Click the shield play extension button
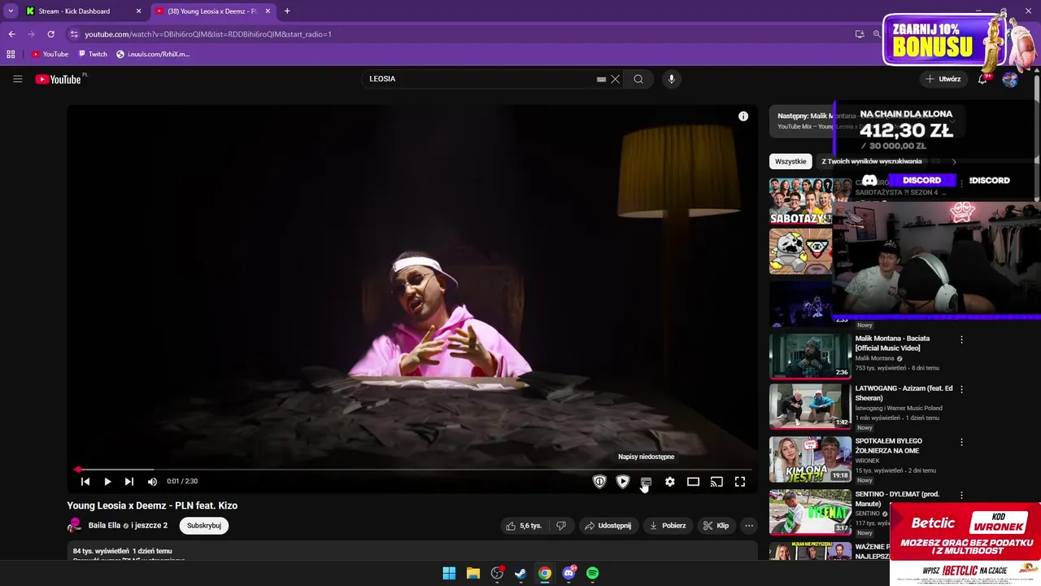The width and height of the screenshot is (1041, 586). tap(623, 482)
